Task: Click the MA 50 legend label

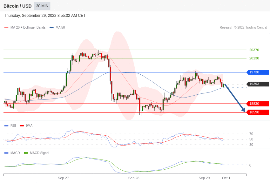Action: pyautogui.click(x=60, y=27)
